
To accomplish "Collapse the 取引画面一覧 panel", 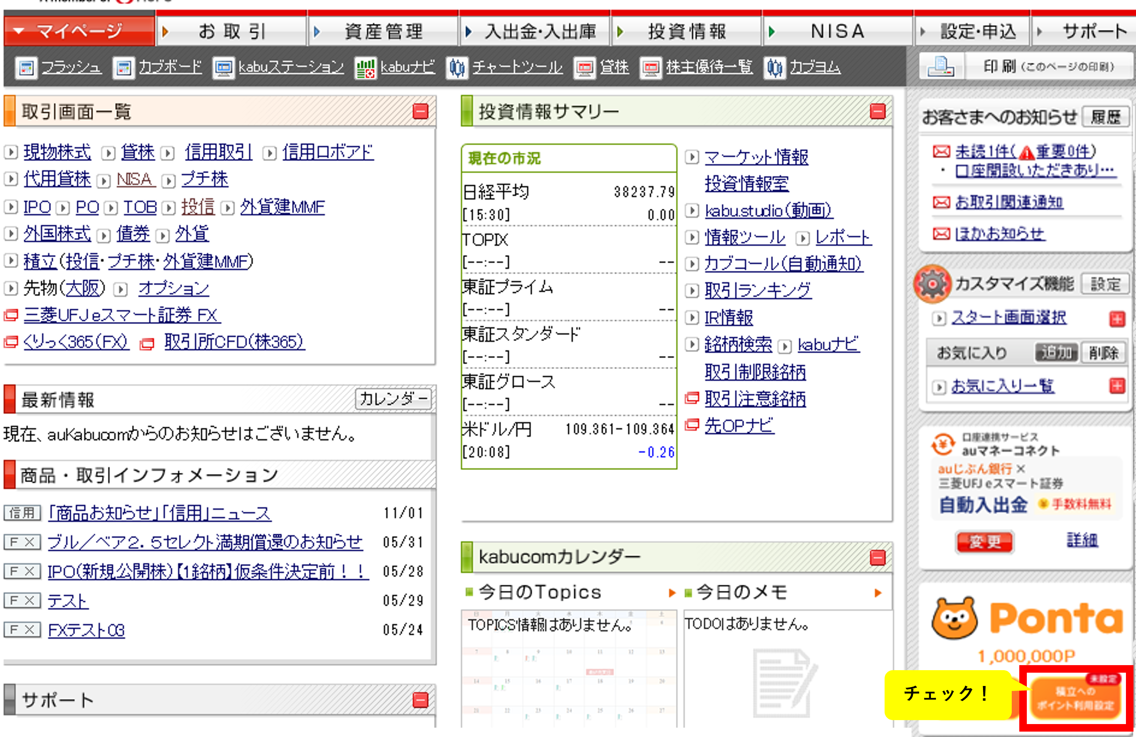I will pyautogui.click(x=421, y=112).
